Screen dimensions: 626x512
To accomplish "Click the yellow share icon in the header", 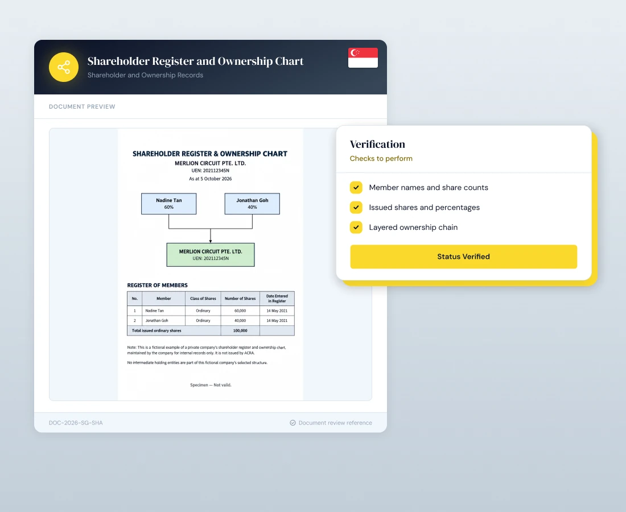I will (64, 67).
